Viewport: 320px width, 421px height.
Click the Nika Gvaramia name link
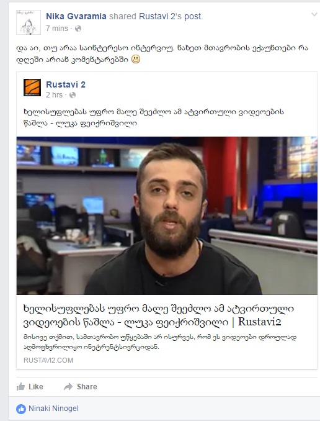click(x=76, y=16)
